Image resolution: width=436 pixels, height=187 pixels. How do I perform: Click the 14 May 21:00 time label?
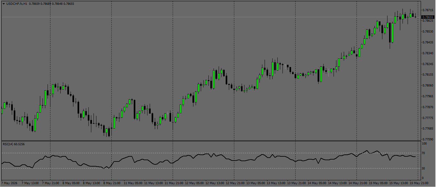point(357,183)
